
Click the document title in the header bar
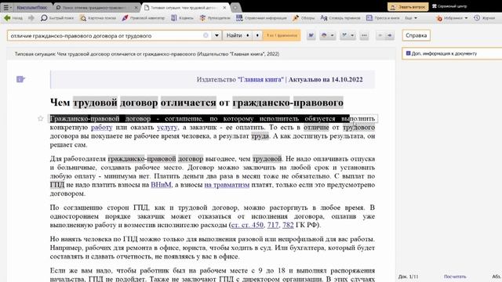pyautogui.click(x=147, y=54)
